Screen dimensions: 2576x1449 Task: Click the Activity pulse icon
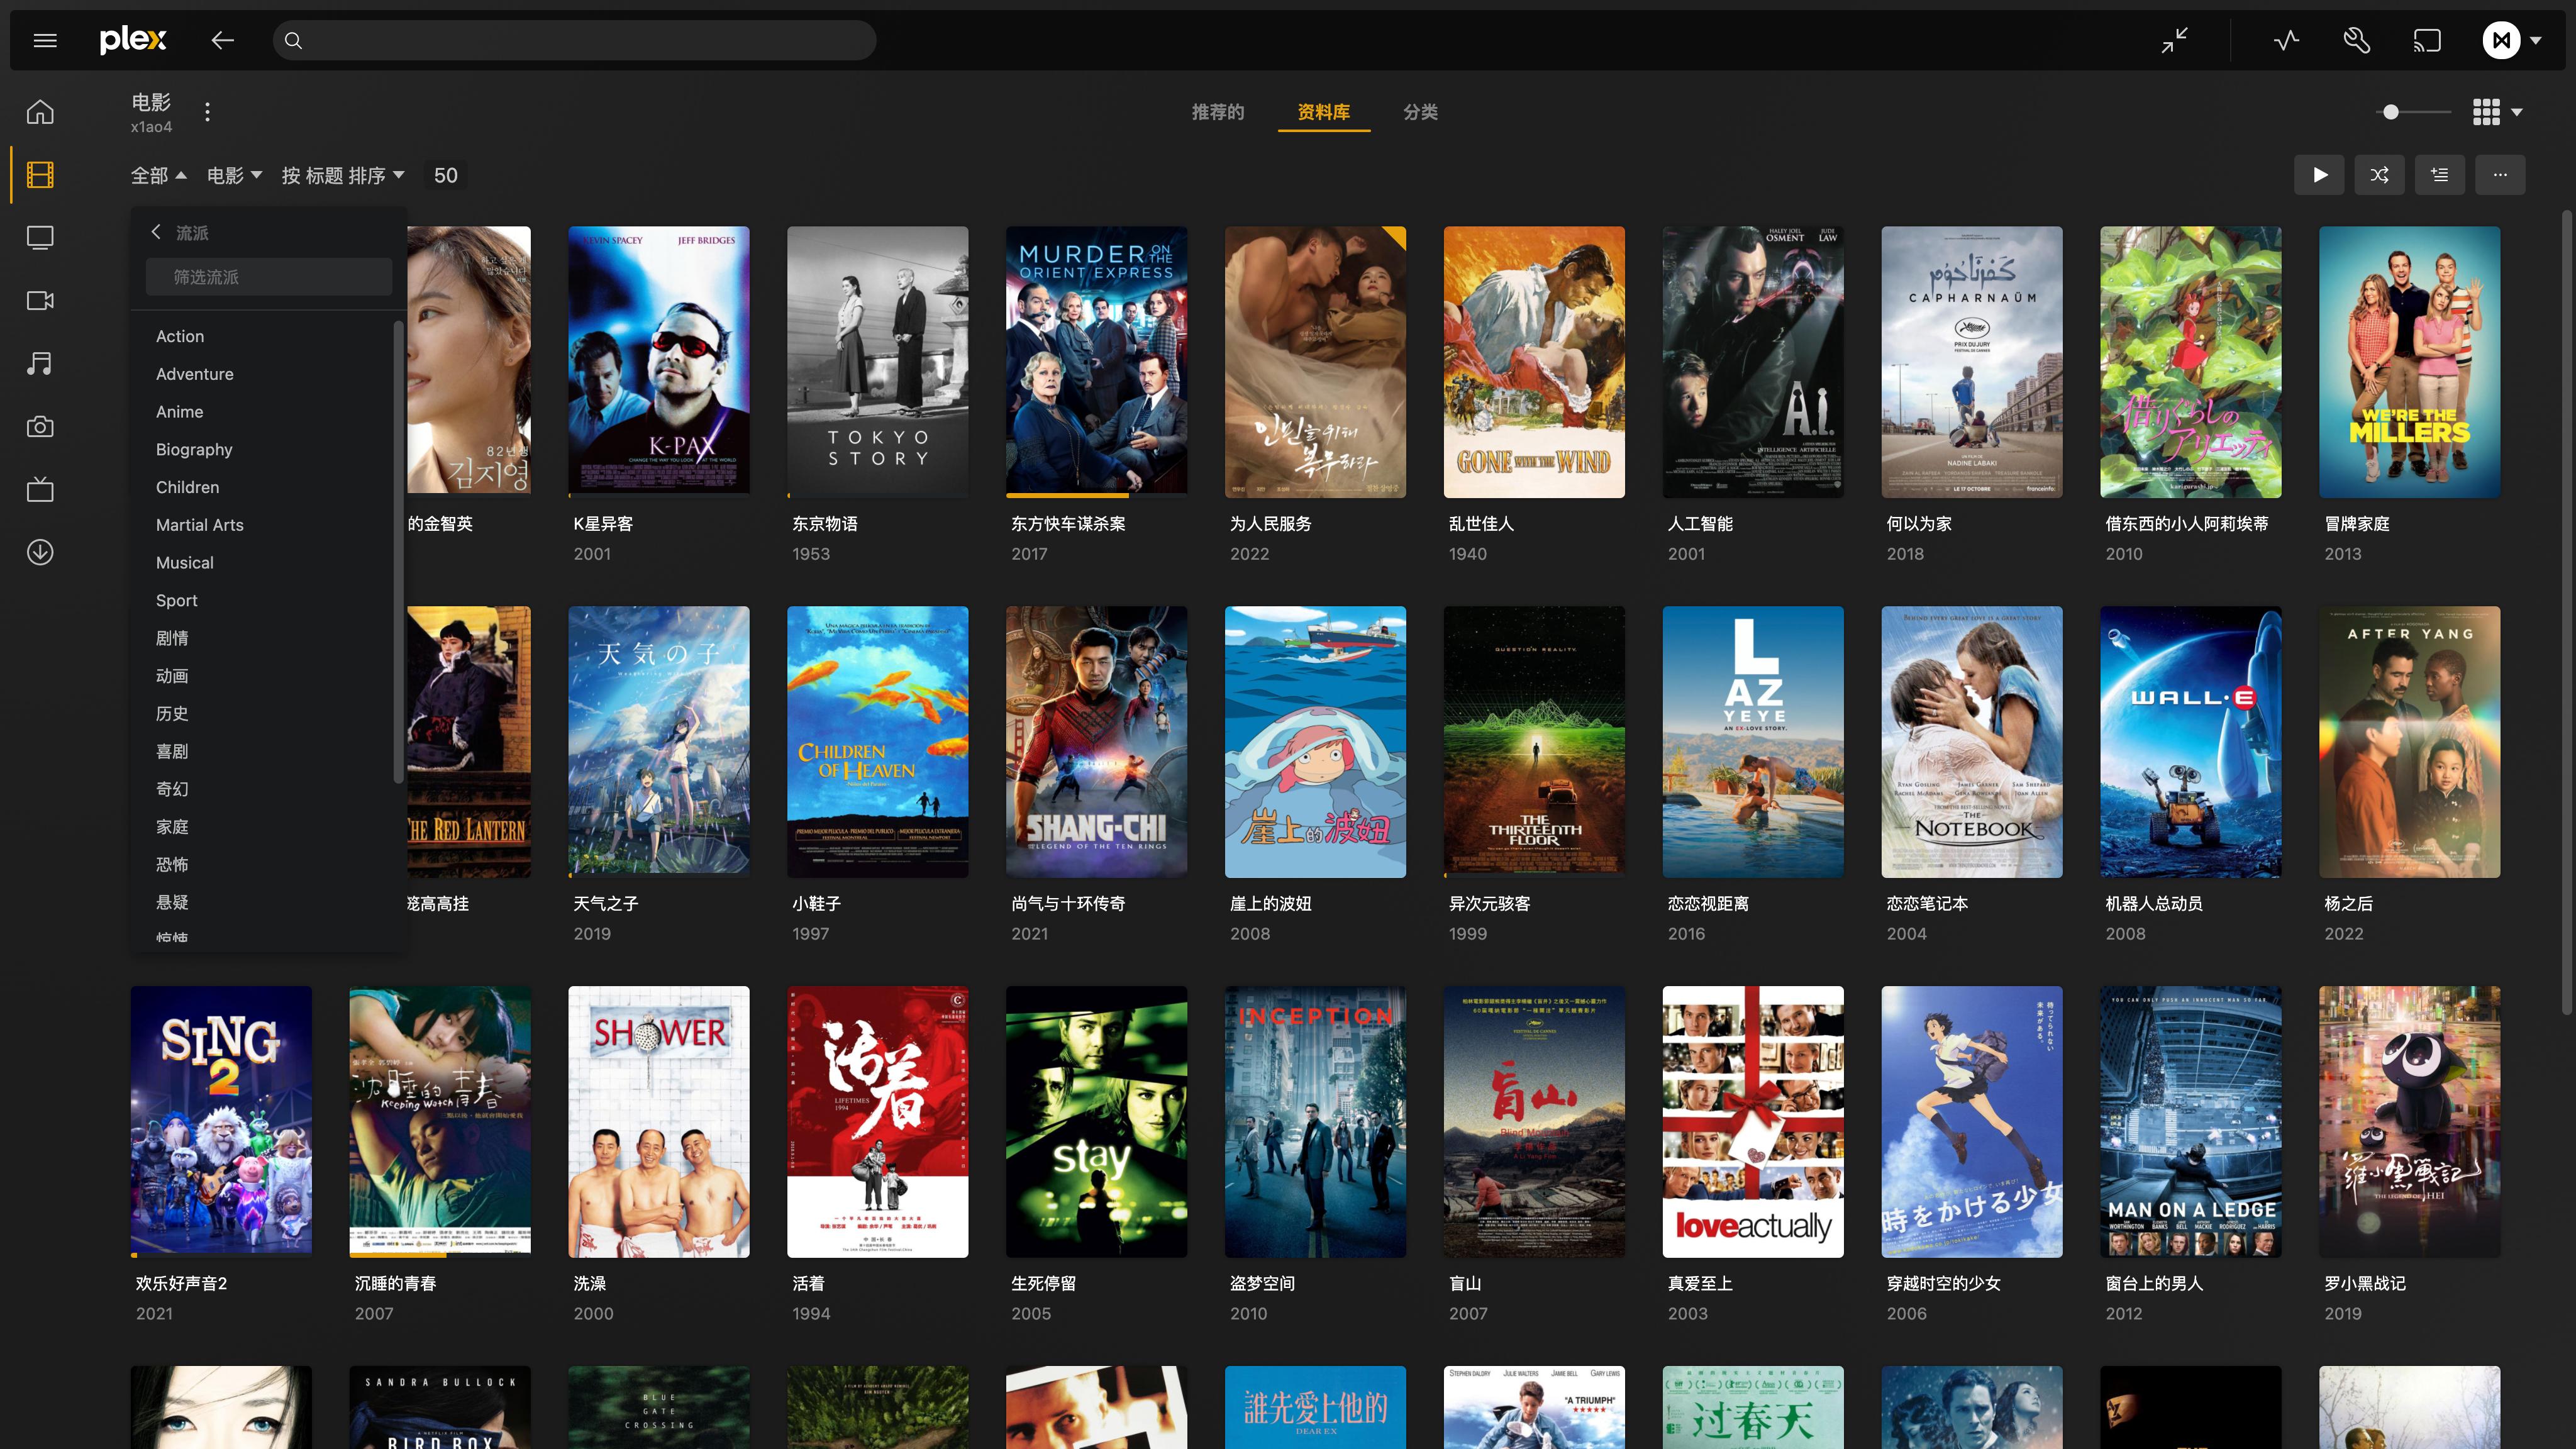tap(2286, 40)
